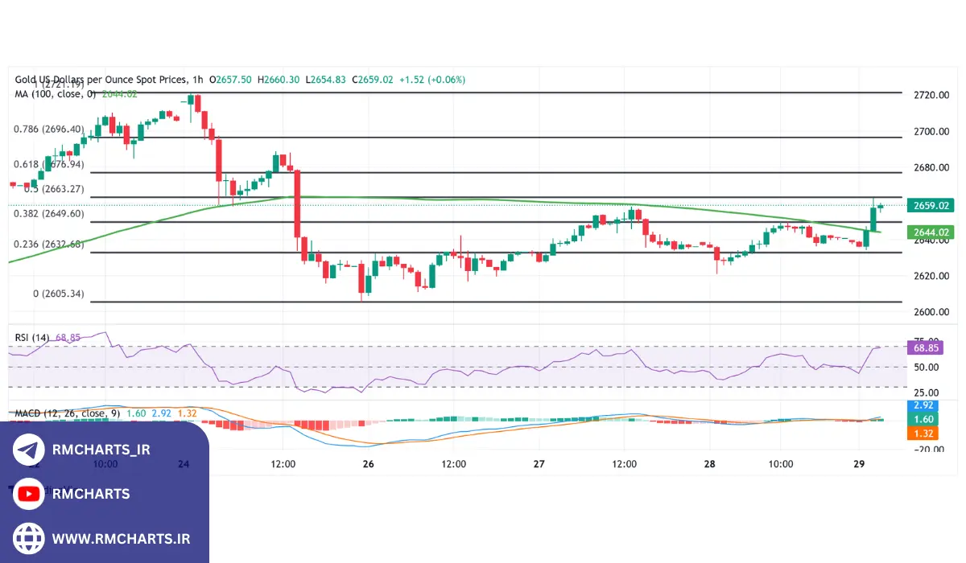Screen dimensions: 966x563
Task: Click the green 2644.02 moving average tag
Action: click(x=929, y=232)
